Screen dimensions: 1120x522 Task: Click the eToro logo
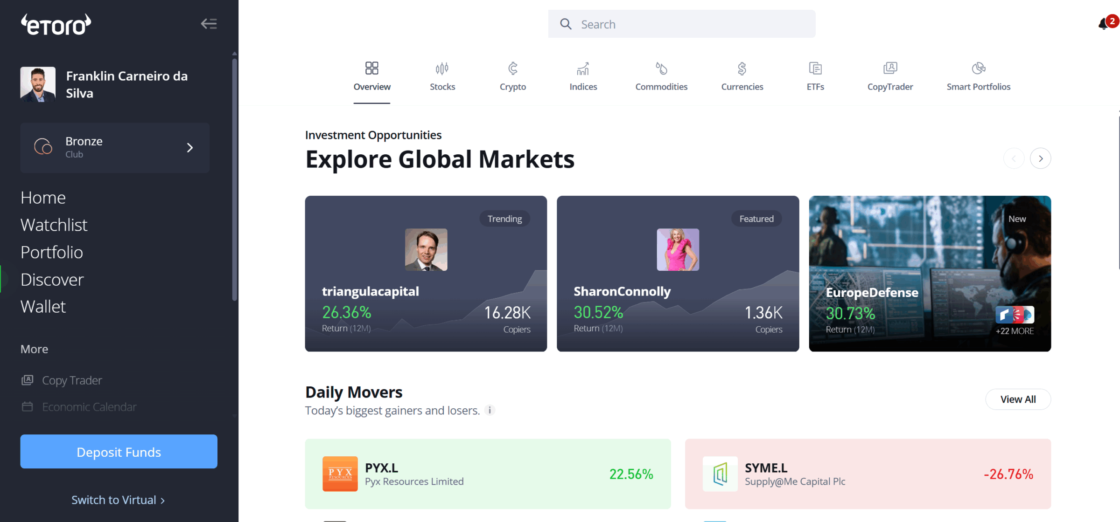pos(56,24)
